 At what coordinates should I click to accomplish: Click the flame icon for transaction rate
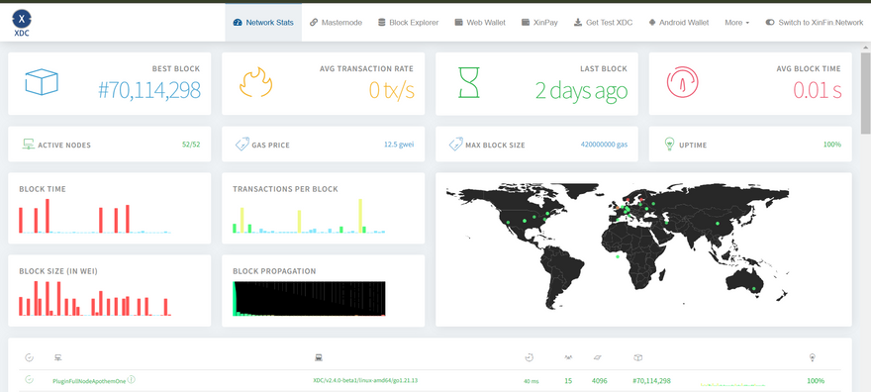click(255, 83)
